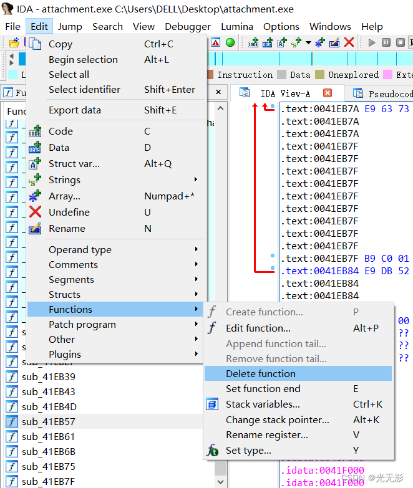Click the Rename pencil icon in menu
Viewport: 413px width, 488px height.
pyautogui.click(x=35, y=228)
